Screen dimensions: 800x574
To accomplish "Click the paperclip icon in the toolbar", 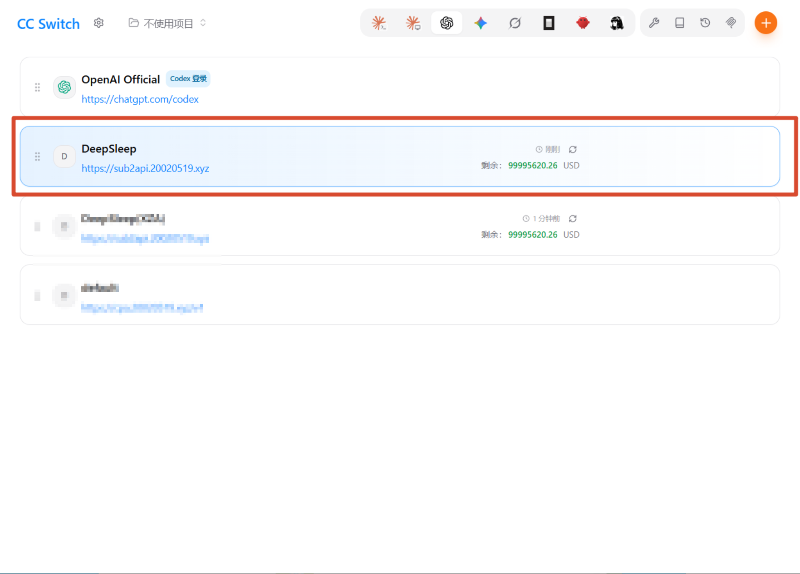I will [731, 23].
